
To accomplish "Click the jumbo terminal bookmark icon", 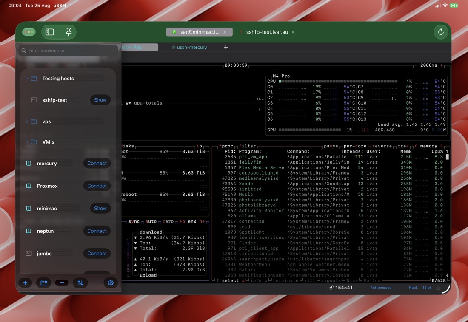I will tap(29, 254).
